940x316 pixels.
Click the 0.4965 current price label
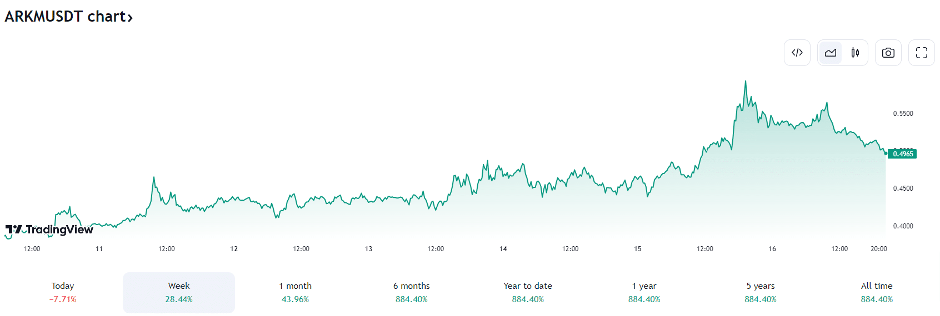903,154
